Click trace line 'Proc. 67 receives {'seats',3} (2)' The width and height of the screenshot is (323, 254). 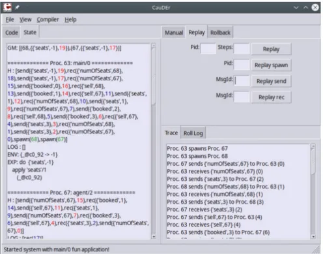204,210
